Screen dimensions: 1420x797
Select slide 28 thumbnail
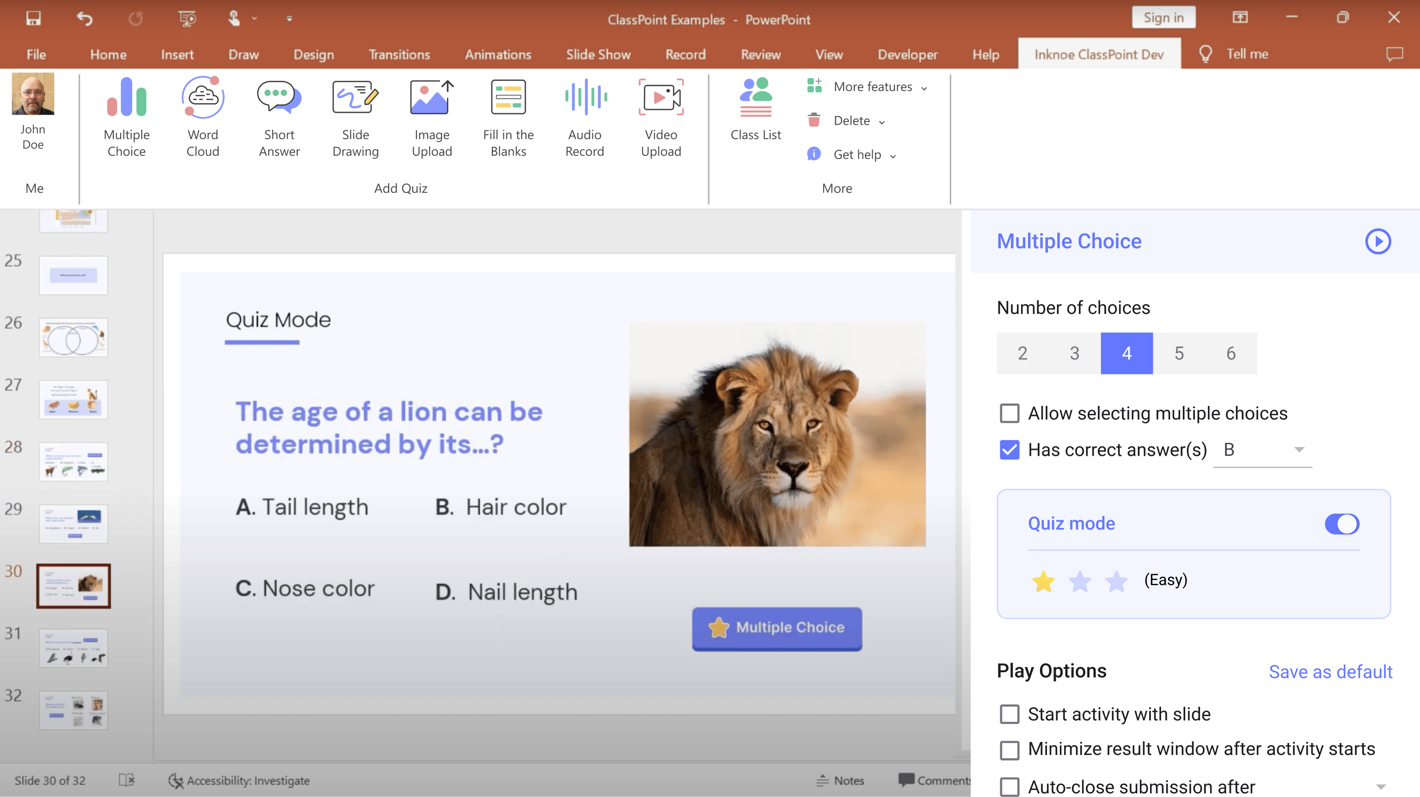pos(73,461)
